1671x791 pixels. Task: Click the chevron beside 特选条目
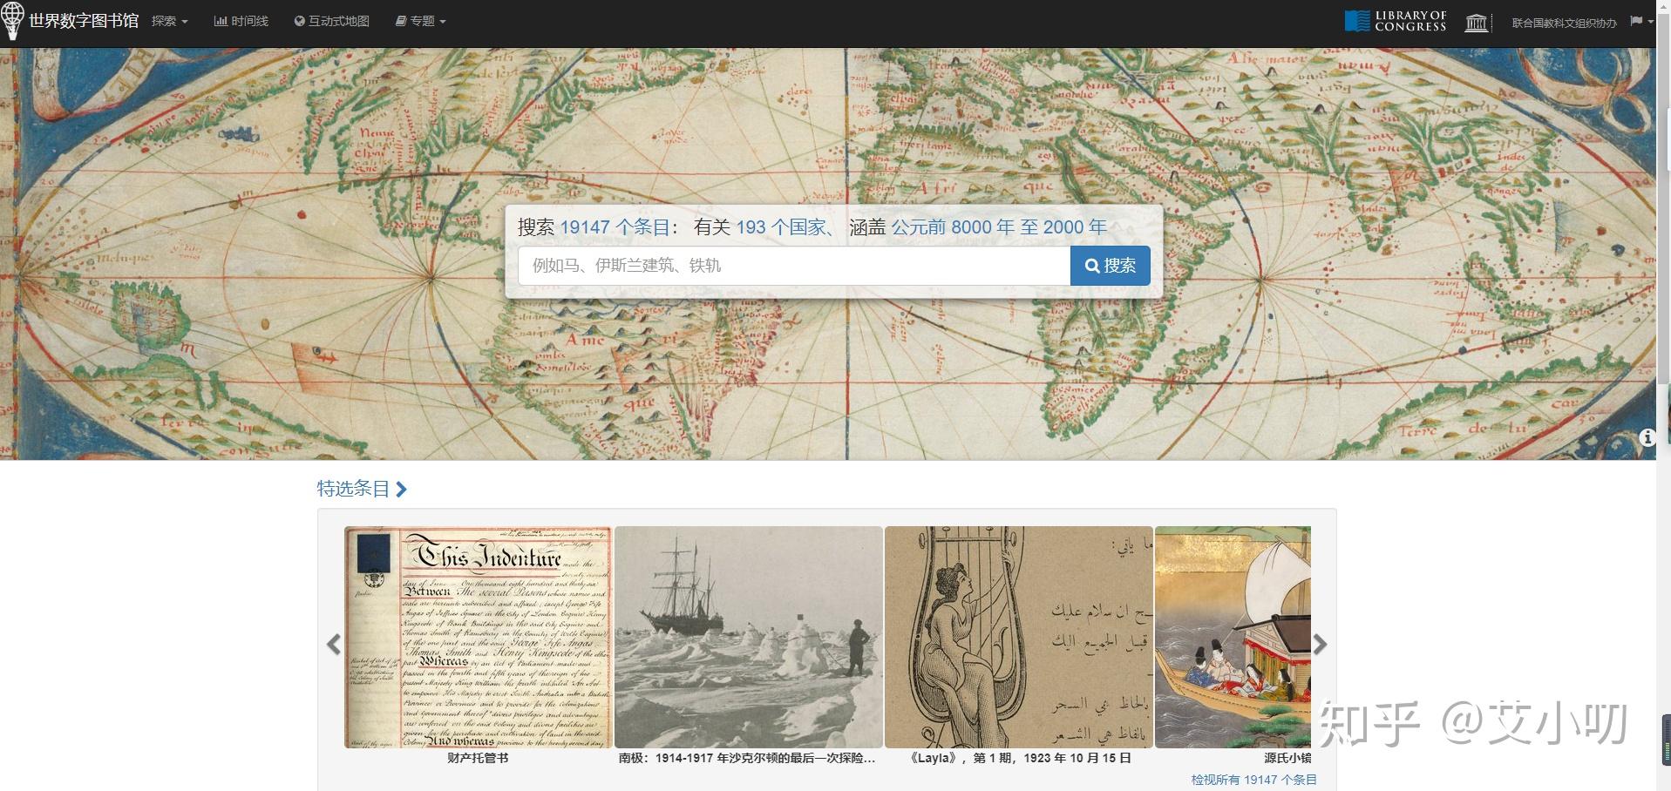point(401,489)
